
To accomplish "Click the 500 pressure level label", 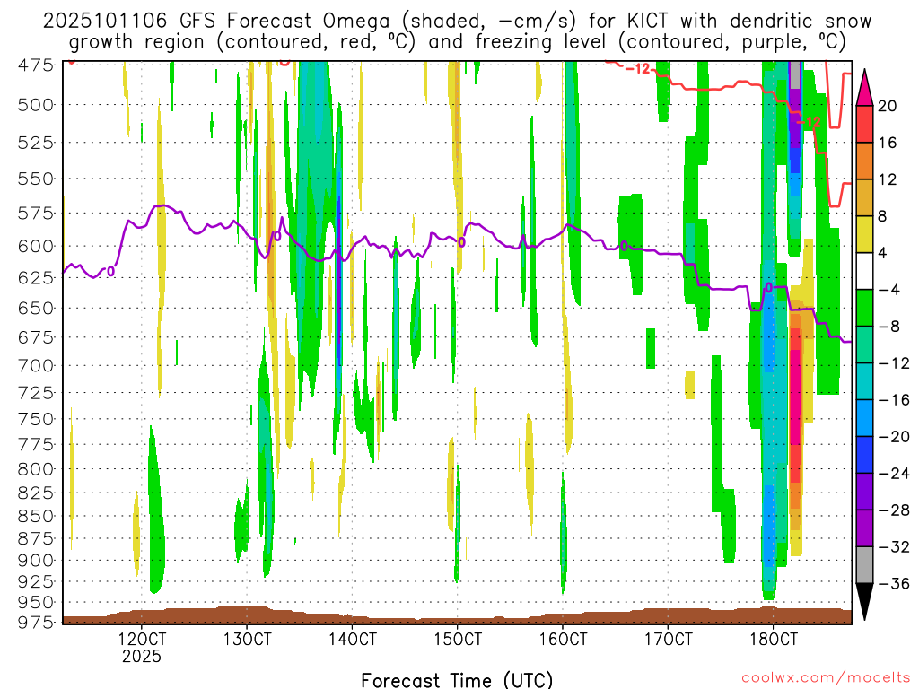I will tap(36, 105).
